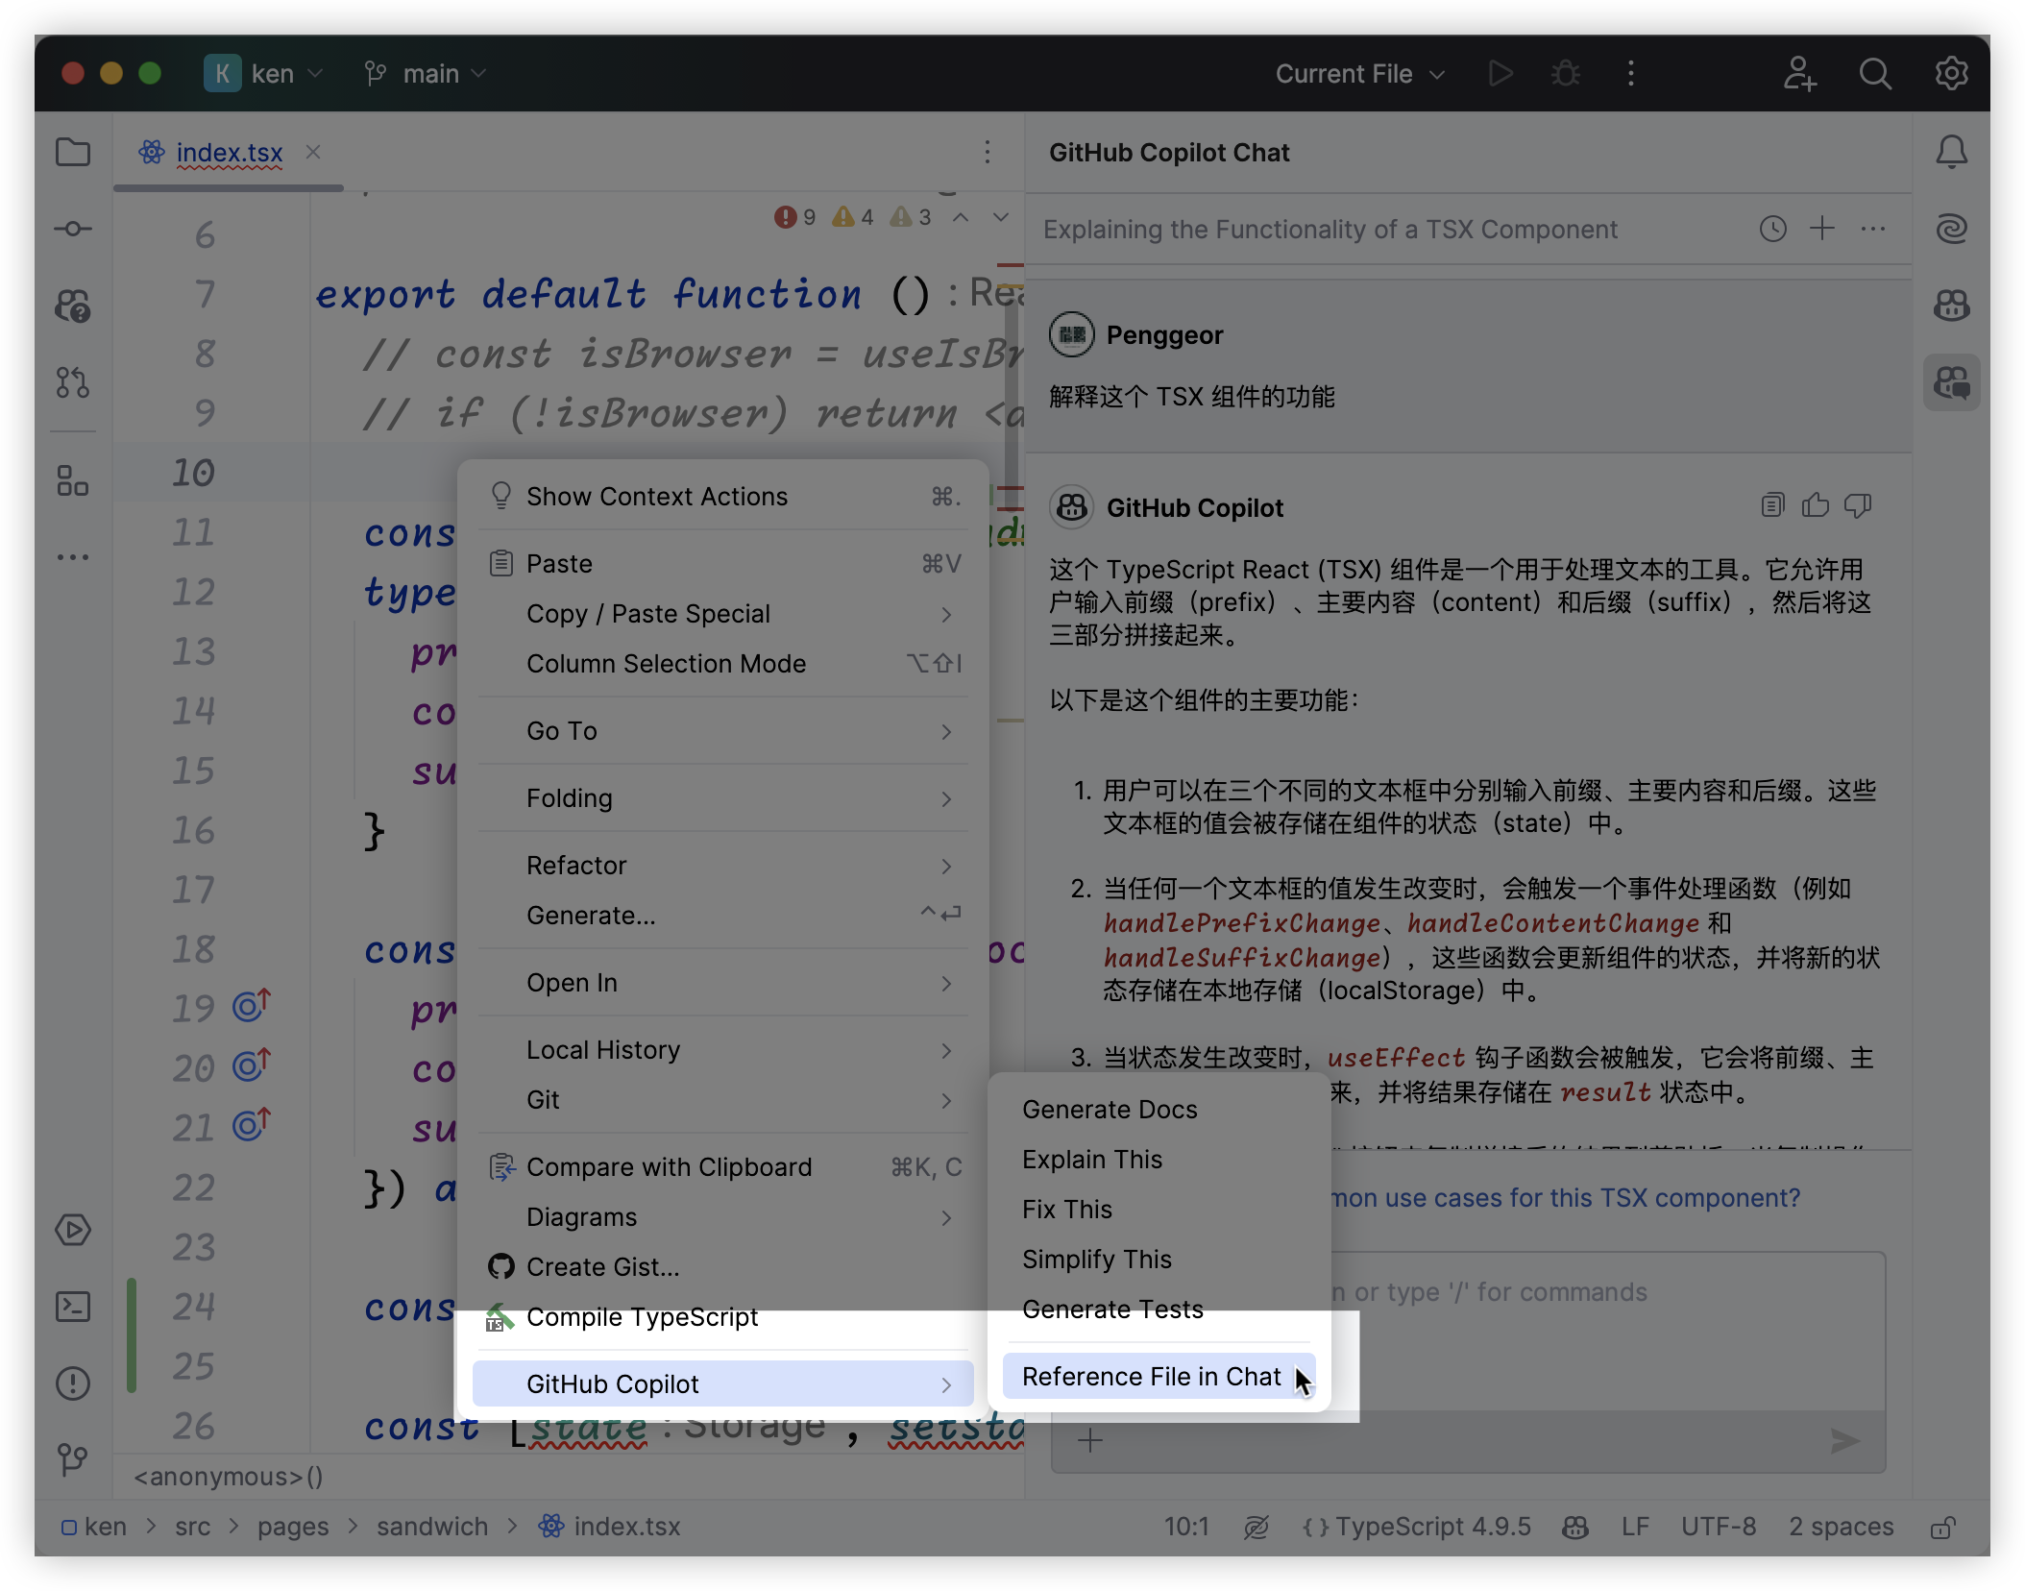Choose Simplify This option
This screenshot has width=2025, height=1591.
coord(1159,1260)
